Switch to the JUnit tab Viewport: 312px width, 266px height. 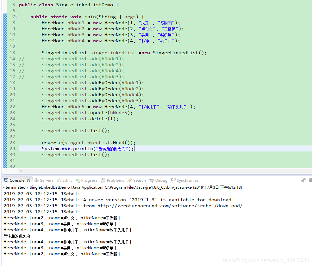point(65,180)
